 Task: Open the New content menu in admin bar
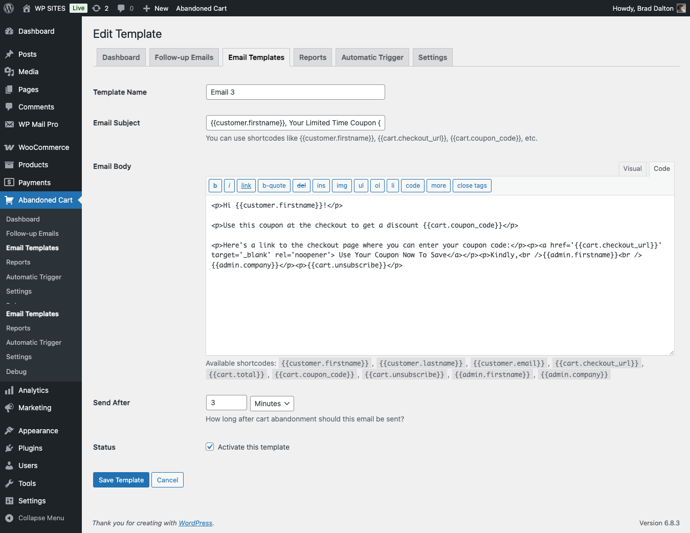coord(156,8)
